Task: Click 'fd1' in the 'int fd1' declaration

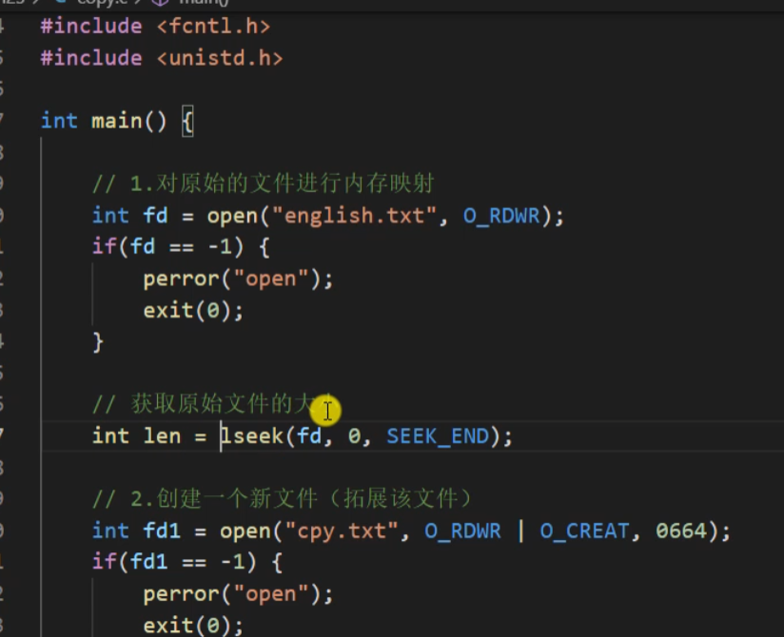Action: 162,531
